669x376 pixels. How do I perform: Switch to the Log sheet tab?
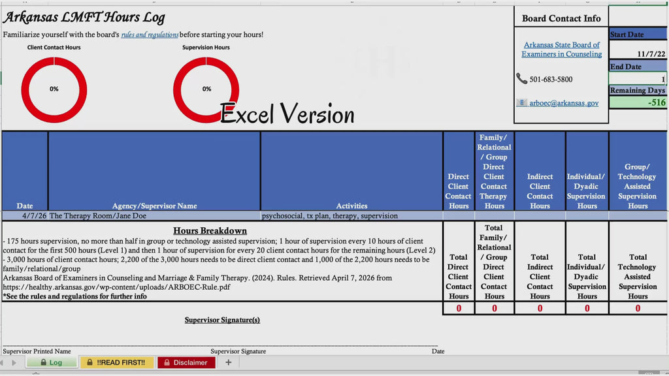pyautogui.click(x=51, y=362)
